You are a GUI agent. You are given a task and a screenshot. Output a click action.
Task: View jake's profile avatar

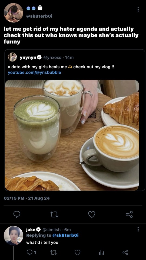click(14, 235)
